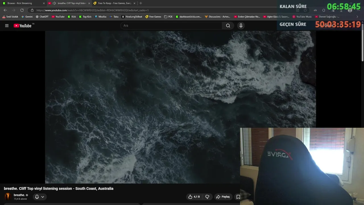Open Discussions - Ashes bookmark
The width and height of the screenshot is (364, 205).
[x=218, y=17]
